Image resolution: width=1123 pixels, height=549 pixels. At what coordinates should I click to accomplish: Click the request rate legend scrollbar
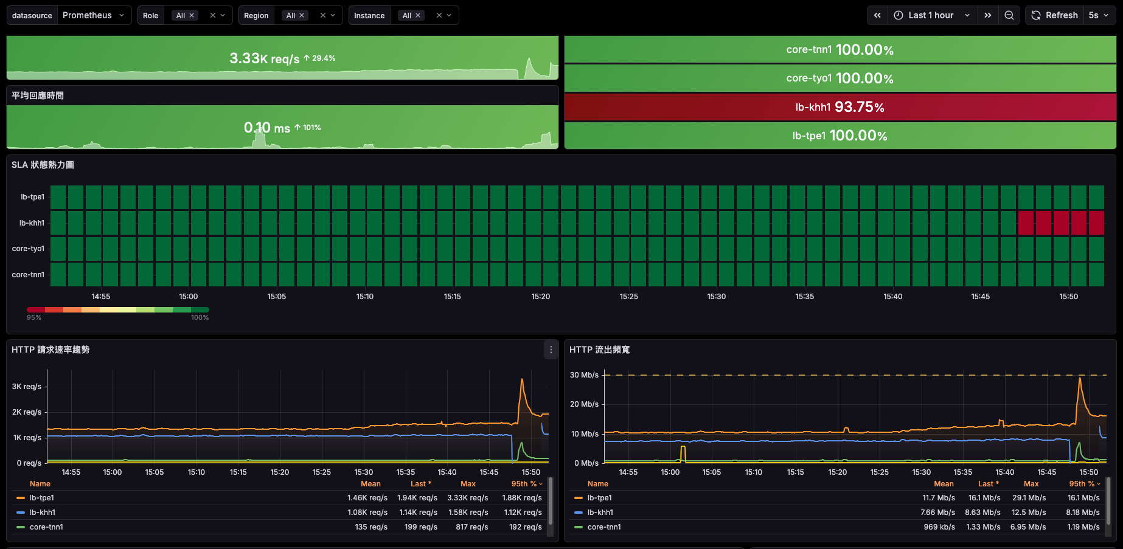551,501
